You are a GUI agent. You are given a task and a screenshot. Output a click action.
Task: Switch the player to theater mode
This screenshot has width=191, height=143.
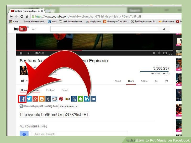[x=165, y=53]
